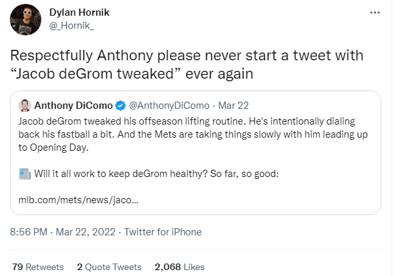Viewport: 397px width, 276px height.
Task: Open Anthony DiComo's name in quoted tweet
Action: pos(73,105)
